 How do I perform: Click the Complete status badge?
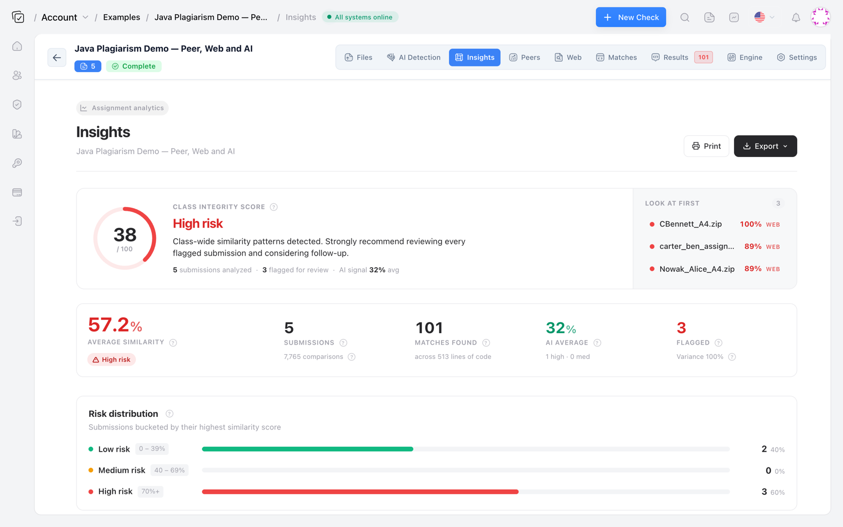click(x=134, y=66)
